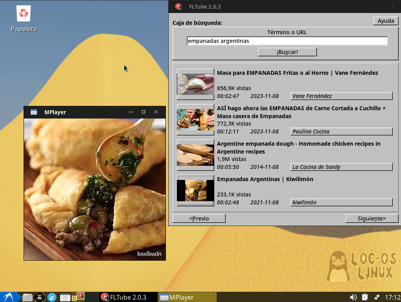401x302 pixels.
Task: Click the search term input field
Action: 287,41
